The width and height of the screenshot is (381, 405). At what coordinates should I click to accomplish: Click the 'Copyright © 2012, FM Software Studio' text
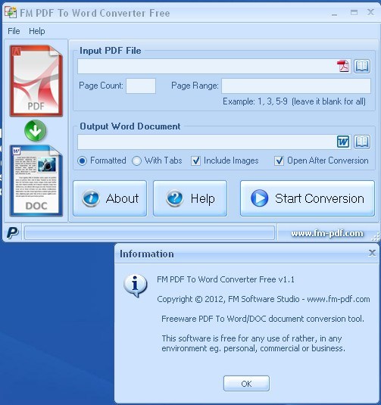[228, 299]
